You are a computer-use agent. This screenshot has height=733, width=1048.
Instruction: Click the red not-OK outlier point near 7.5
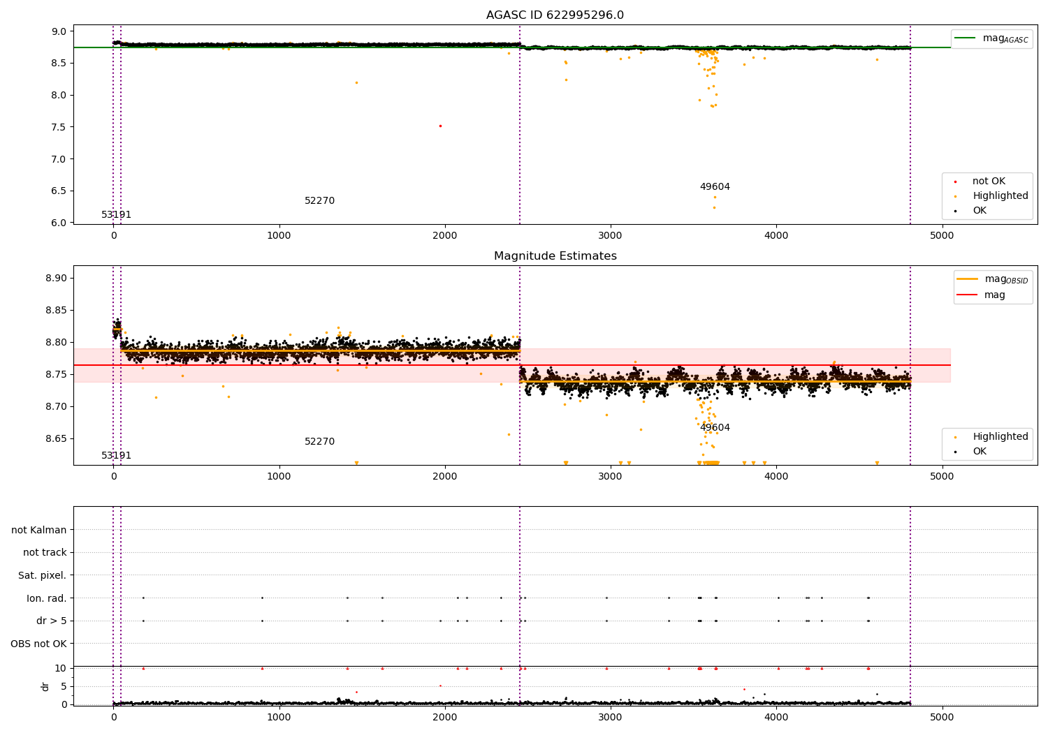tap(440, 126)
